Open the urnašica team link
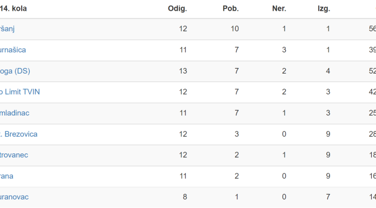The width and height of the screenshot is (376, 208). (x=13, y=50)
